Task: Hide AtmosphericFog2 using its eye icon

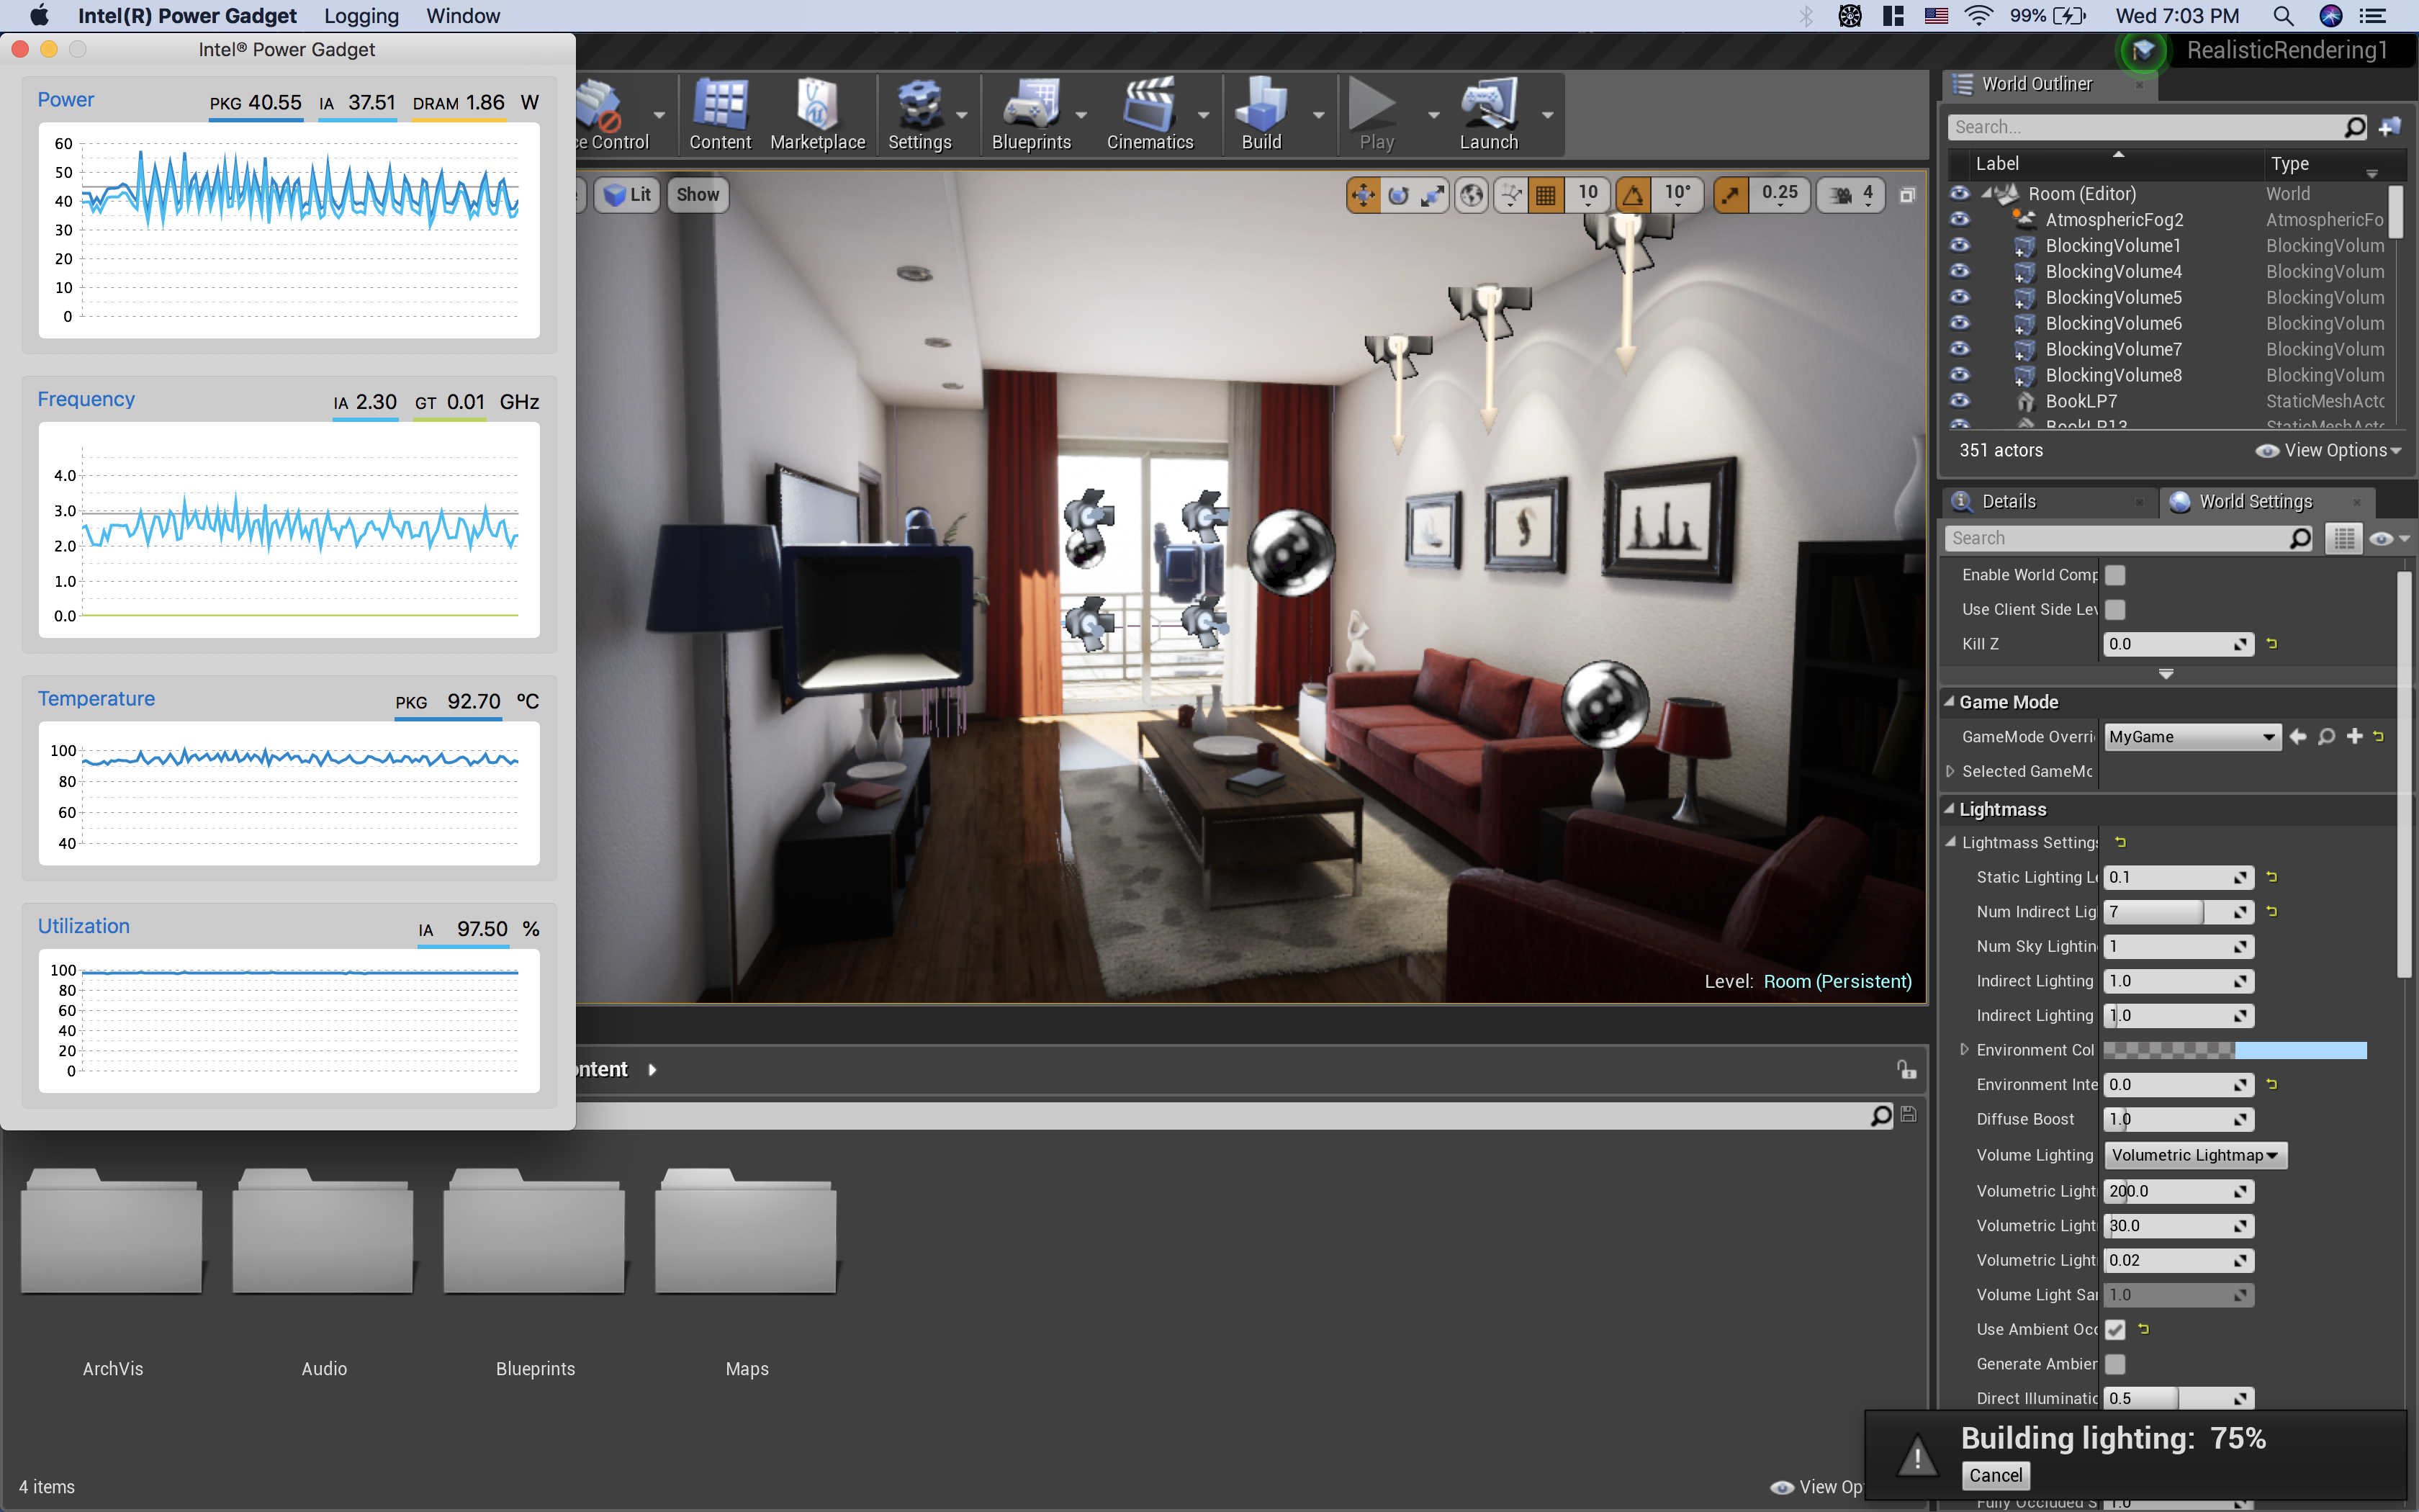Action: pyautogui.click(x=1959, y=219)
